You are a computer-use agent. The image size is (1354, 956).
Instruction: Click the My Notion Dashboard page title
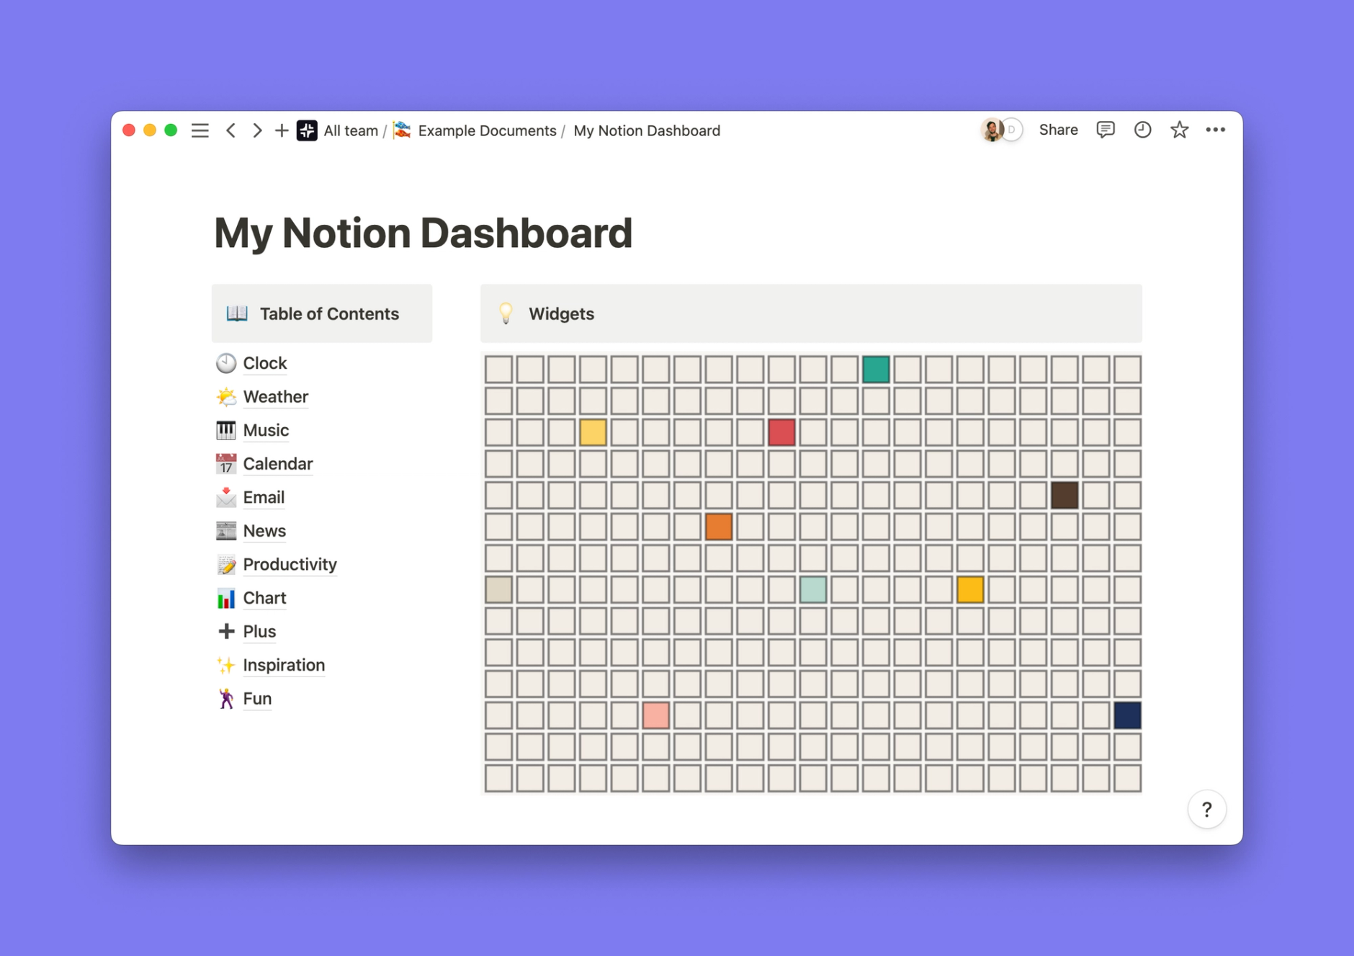[423, 233]
